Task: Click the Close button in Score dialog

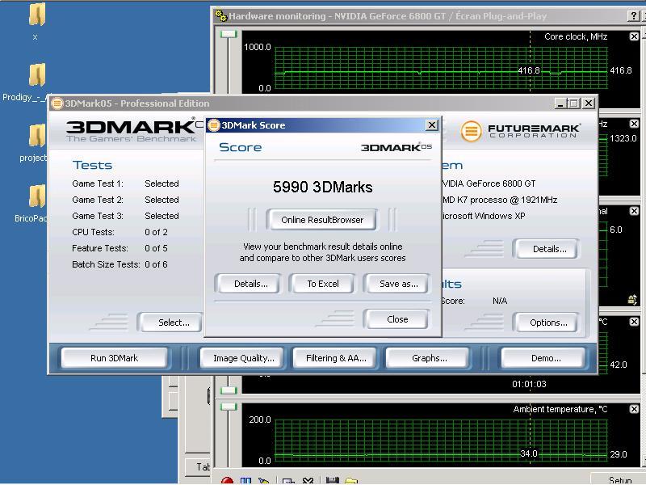Action: (x=397, y=319)
